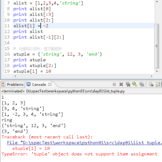Image resolution: width=162 pixels, height=162 pixels.
Task: Click code line "atuple = ('string', 12, 3, 'end')"
Action: click(x=58, y=54)
